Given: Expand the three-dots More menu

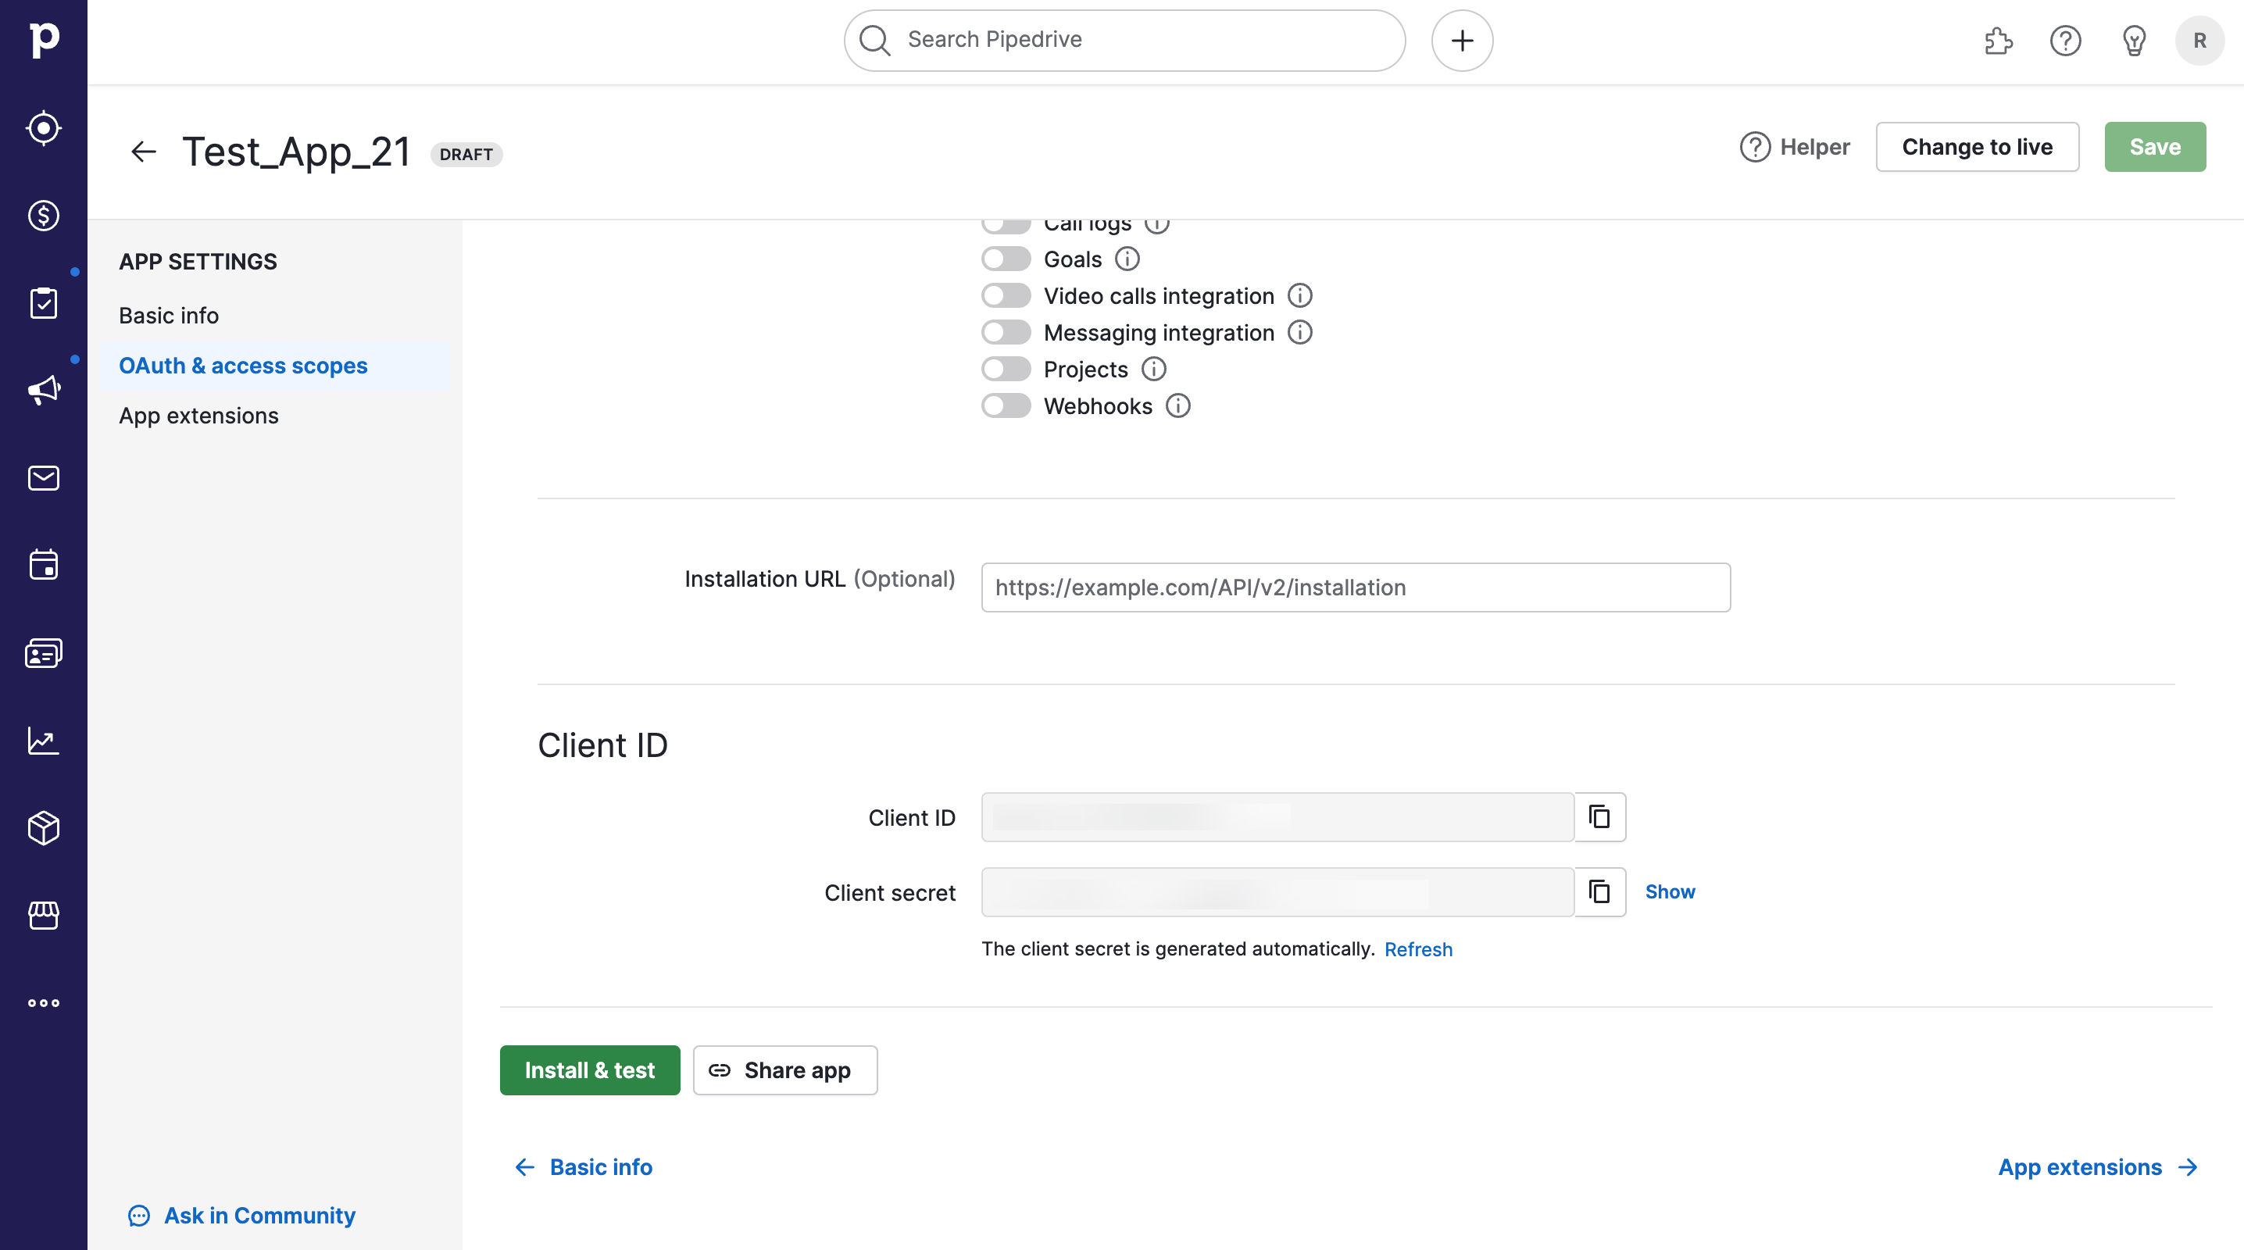Looking at the screenshot, I should tap(44, 1002).
